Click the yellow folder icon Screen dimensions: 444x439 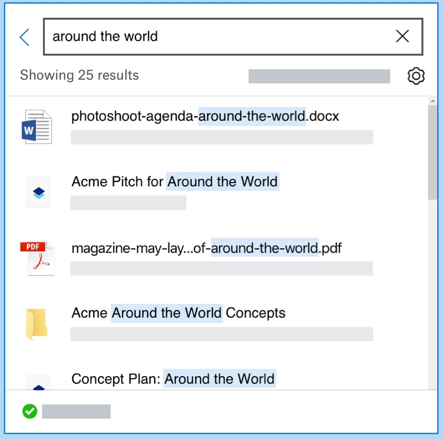[36, 324]
